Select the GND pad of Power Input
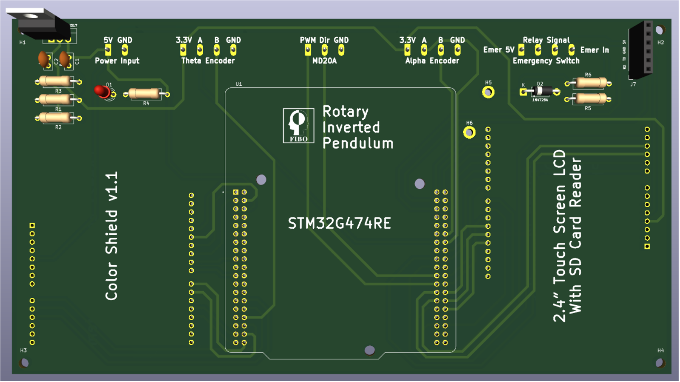This screenshot has height=382, width=680. (125, 50)
